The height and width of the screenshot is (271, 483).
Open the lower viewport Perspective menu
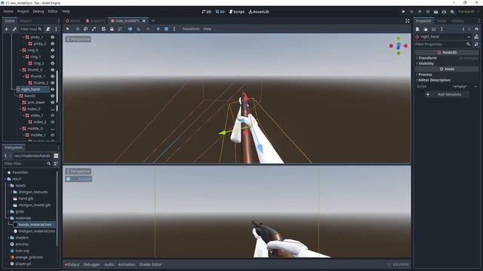tap(78, 172)
